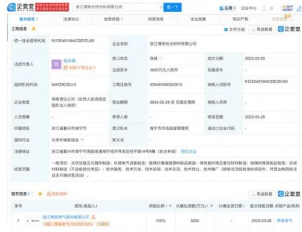Toggle the 文字介绍 checkbox

pos(226,30)
